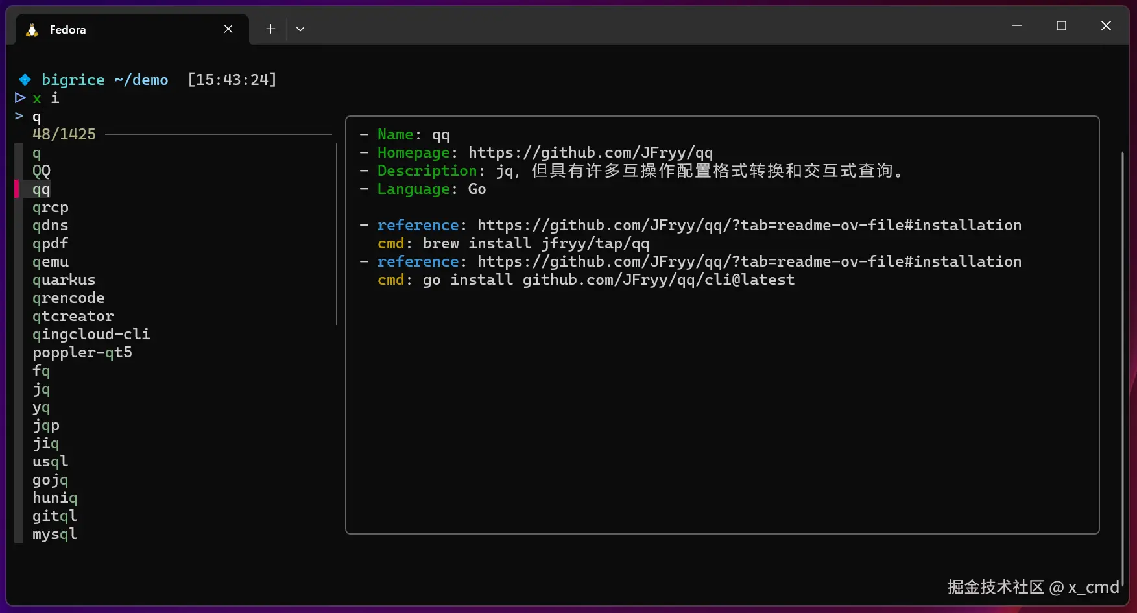Screen dimensions: 1137x613
Task: Select yq in the package list
Action: tap(42, 407)
